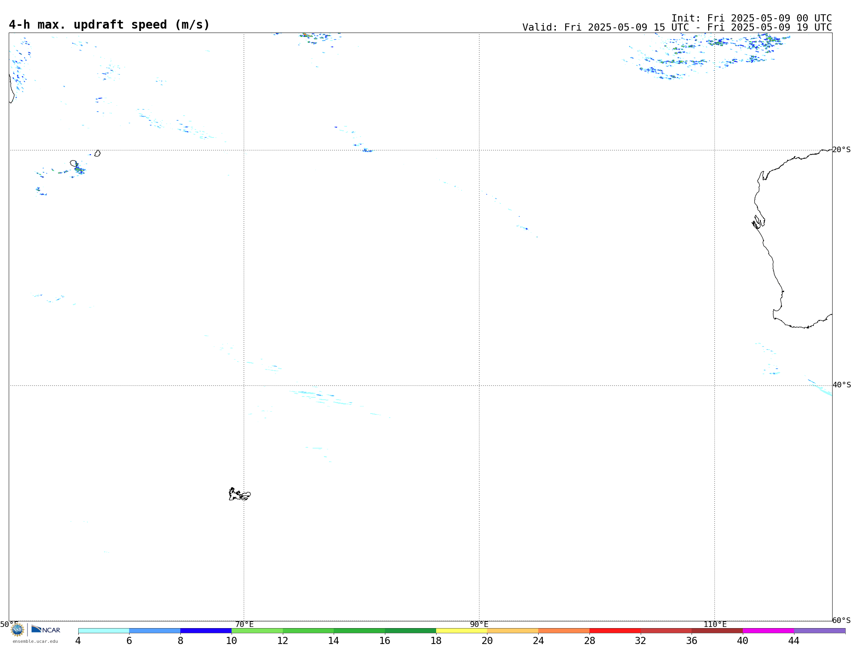
Task: Click the colorbar tick label '18'
Action: pyautogui.click(x=436, y=641)
